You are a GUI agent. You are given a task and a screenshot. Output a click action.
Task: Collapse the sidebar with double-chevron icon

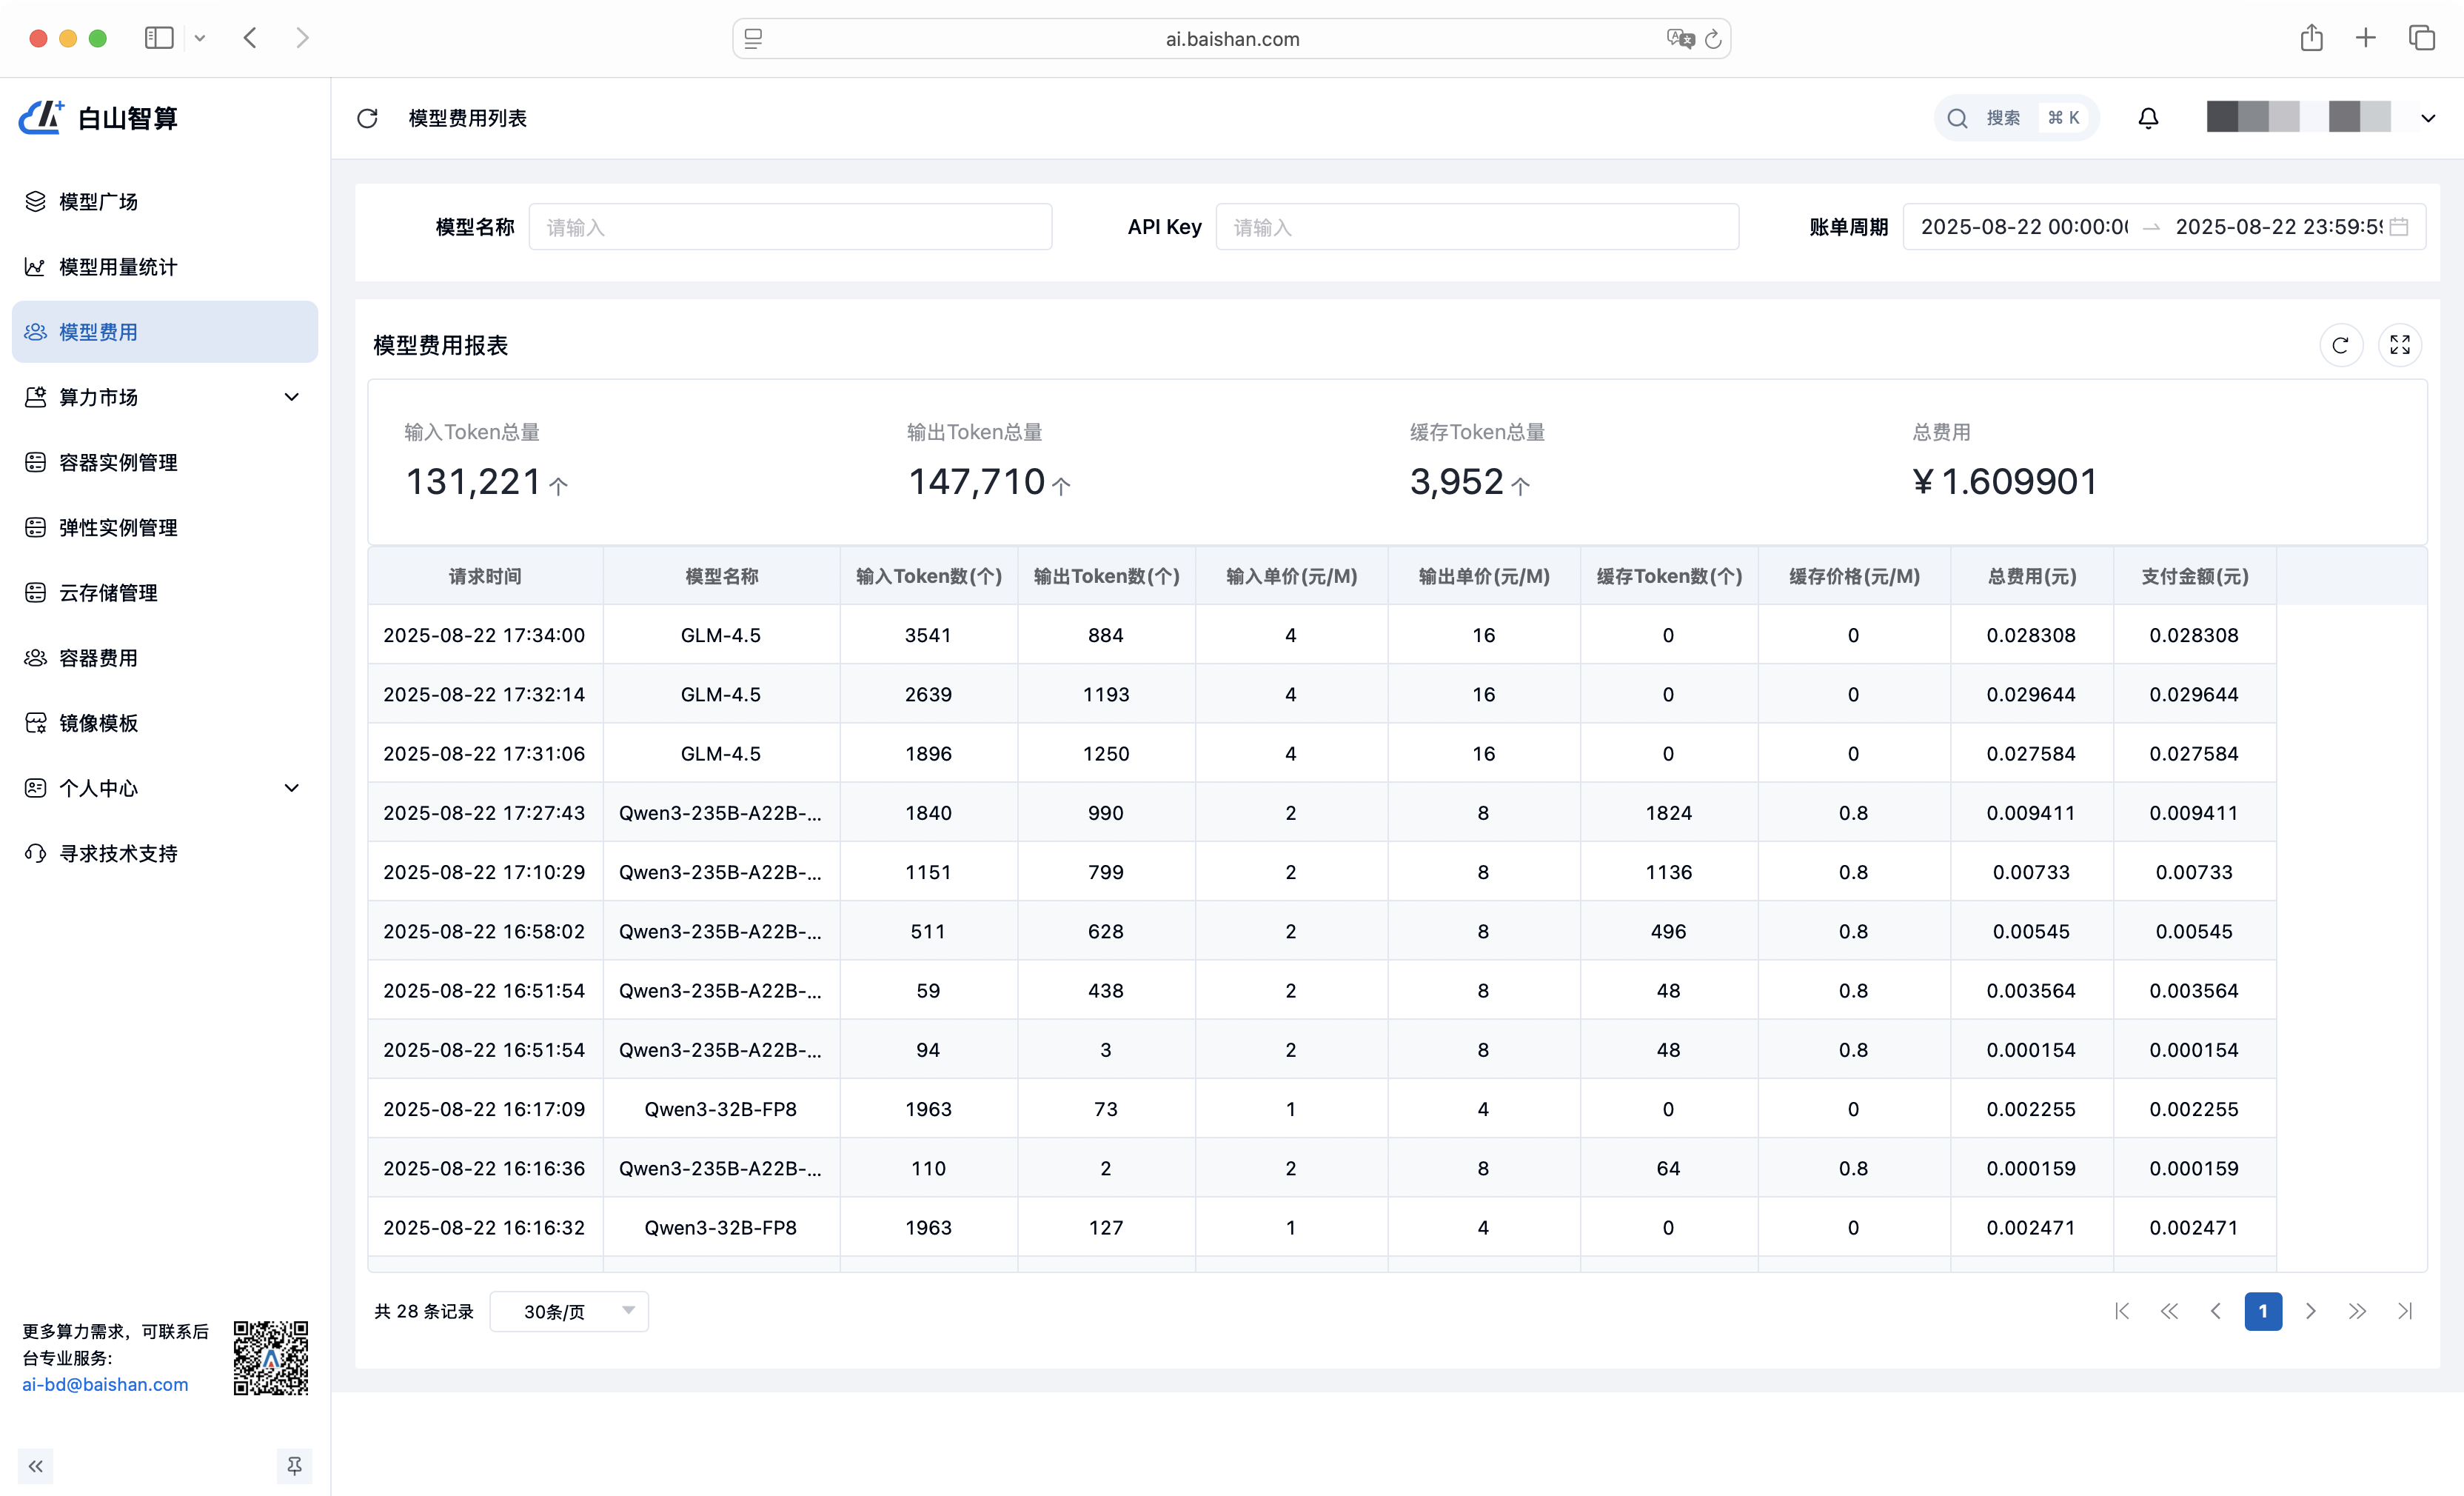tap(36, 1466)
